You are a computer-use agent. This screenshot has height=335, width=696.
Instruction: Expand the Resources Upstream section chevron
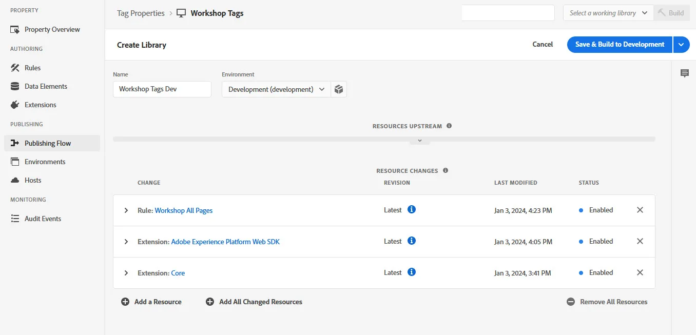tap(420, 141)
